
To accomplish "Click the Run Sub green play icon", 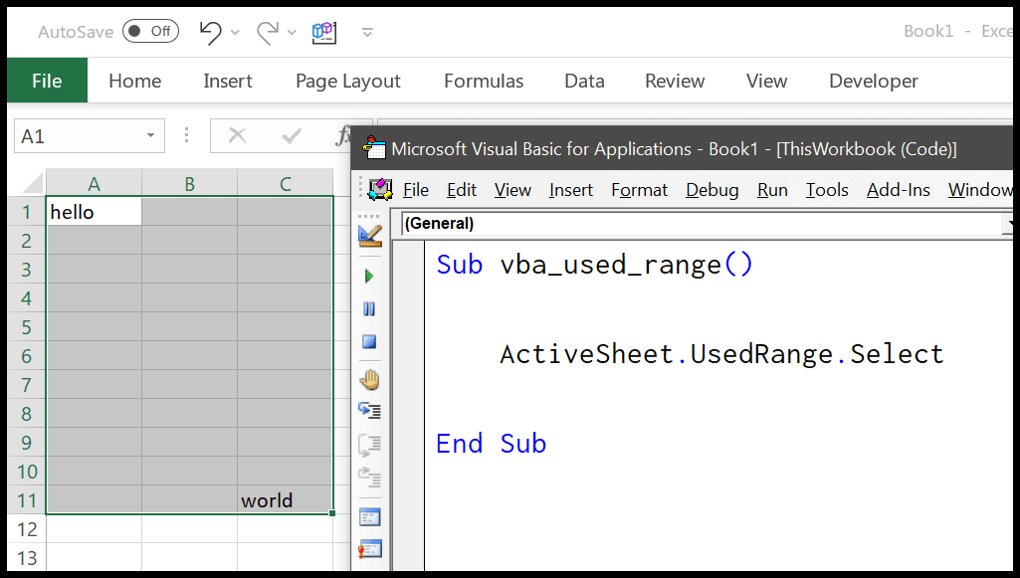I will pyautogui.click(x=370, y=276).
